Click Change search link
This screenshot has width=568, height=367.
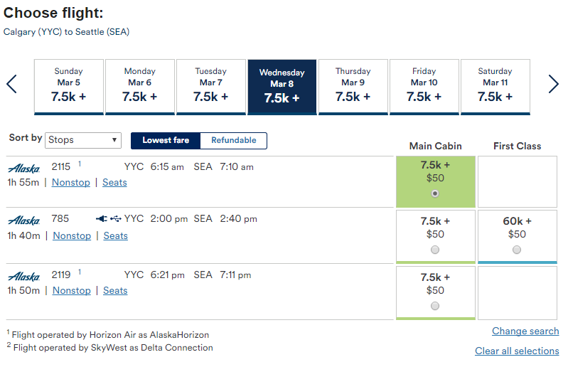(525, 331)
